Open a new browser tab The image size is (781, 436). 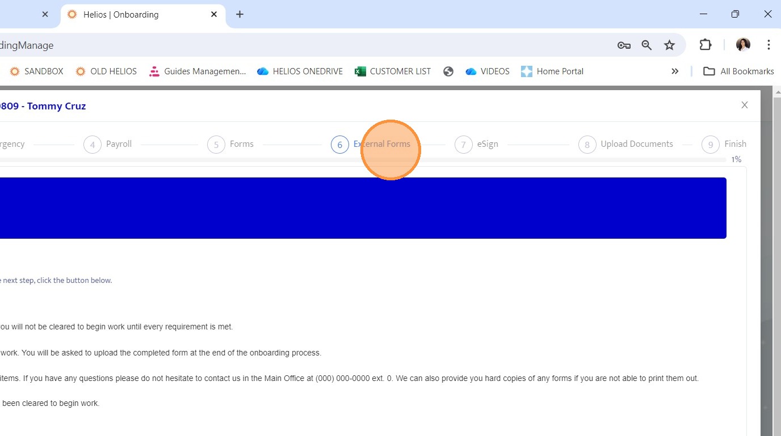click(x=240, y=14)
